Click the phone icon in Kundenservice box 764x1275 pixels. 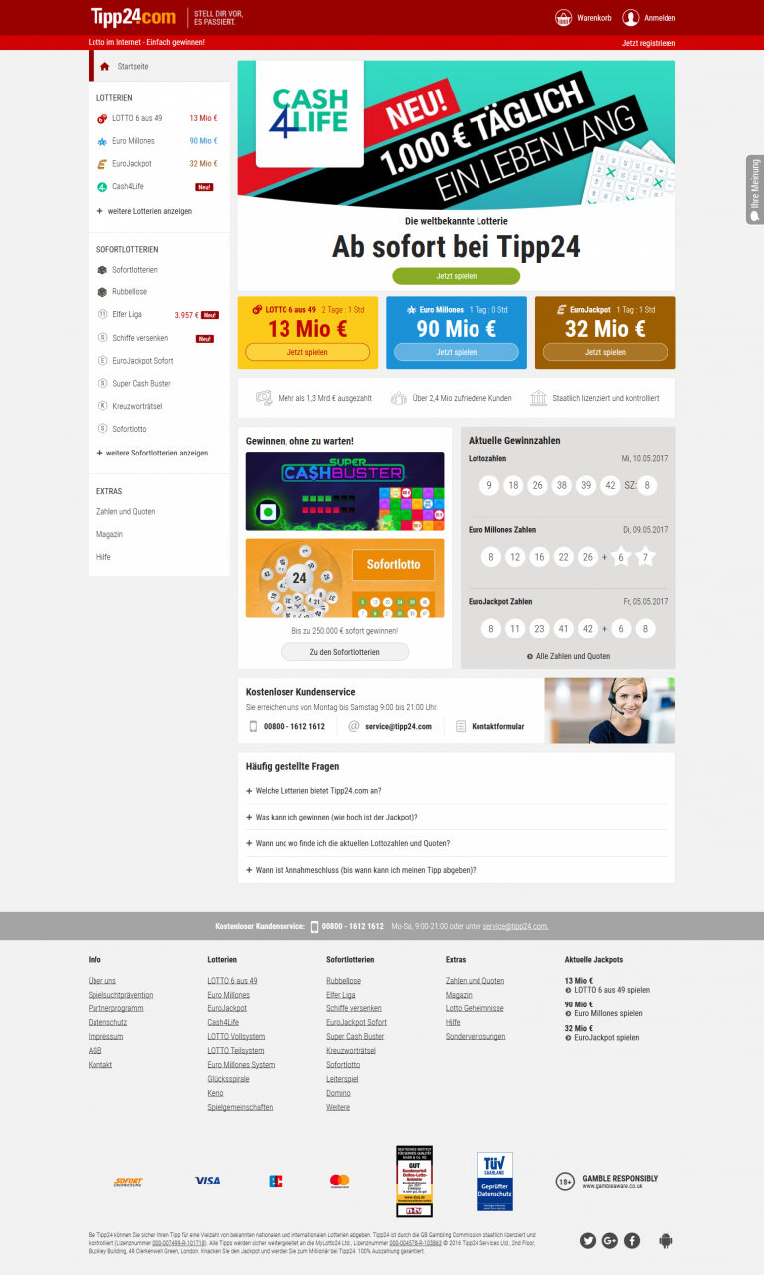(253, 726)
